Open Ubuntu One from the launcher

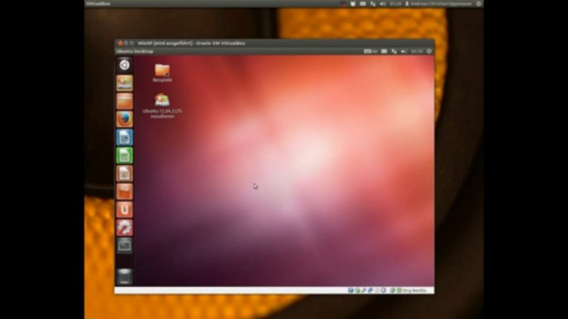[125, 209]
